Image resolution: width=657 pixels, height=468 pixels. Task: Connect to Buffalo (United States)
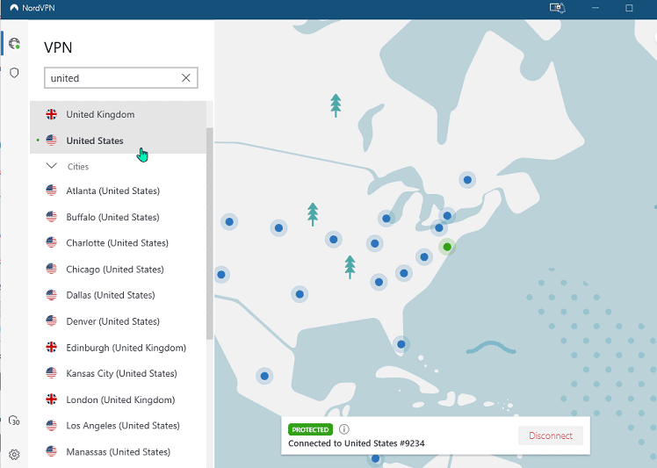pyautogui.click(x=119, y=217)
